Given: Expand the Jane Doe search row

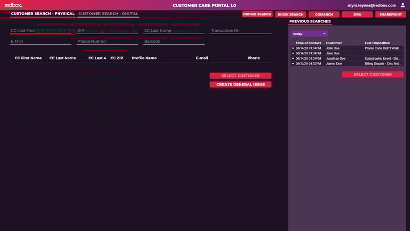Looking at the screenshot, I should click(x=293, y=53).
